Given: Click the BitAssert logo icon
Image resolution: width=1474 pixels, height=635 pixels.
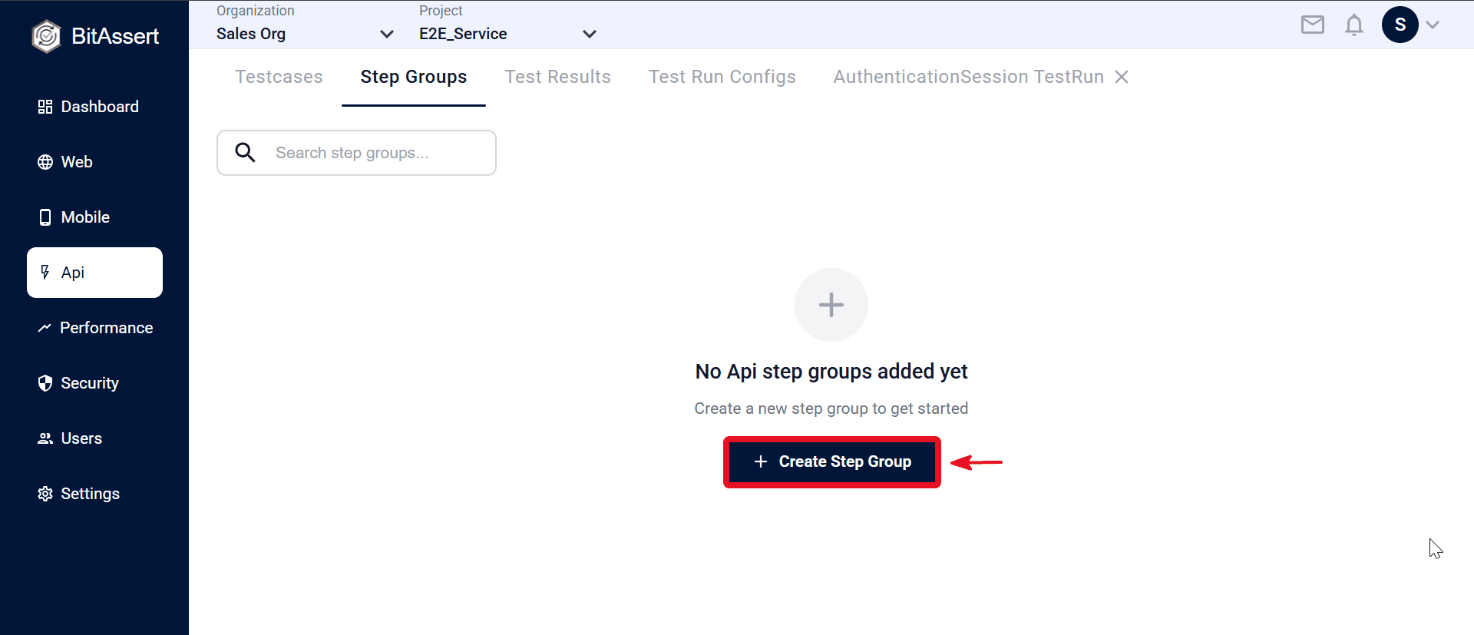Looking at the screenshot, I should (x=46, y=36).
